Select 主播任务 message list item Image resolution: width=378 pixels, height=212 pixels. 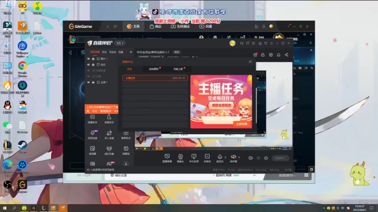tap(155, 78)
